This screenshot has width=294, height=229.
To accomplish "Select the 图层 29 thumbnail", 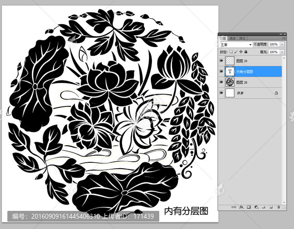I will 230,61.
